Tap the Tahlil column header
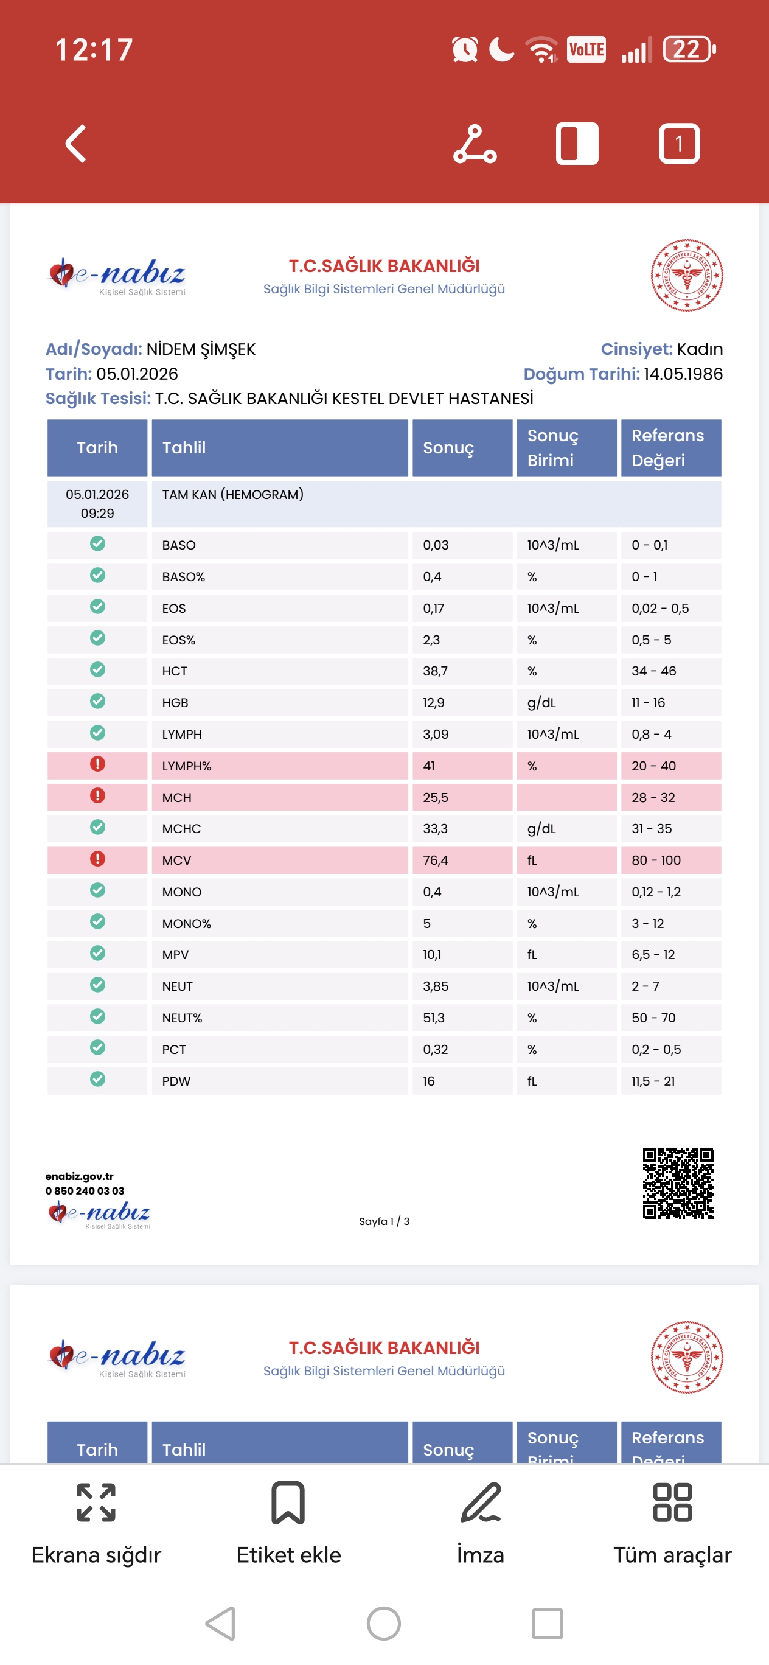Image resolution: width=769 pixels, height=1665 pixels. (280, 448)
